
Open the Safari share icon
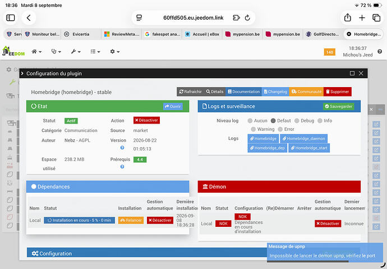click(348, 17)
